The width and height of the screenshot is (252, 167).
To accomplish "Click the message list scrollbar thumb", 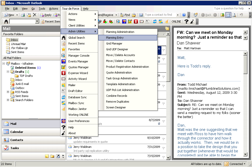I will point(168,59).
